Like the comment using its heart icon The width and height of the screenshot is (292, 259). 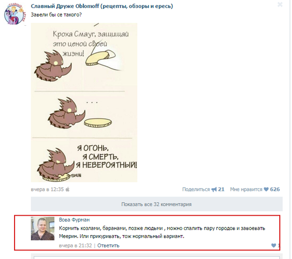274,245
